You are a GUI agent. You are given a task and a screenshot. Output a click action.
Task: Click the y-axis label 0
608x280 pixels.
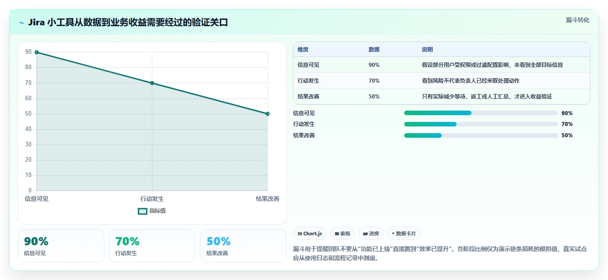click(x=30, y=191)
